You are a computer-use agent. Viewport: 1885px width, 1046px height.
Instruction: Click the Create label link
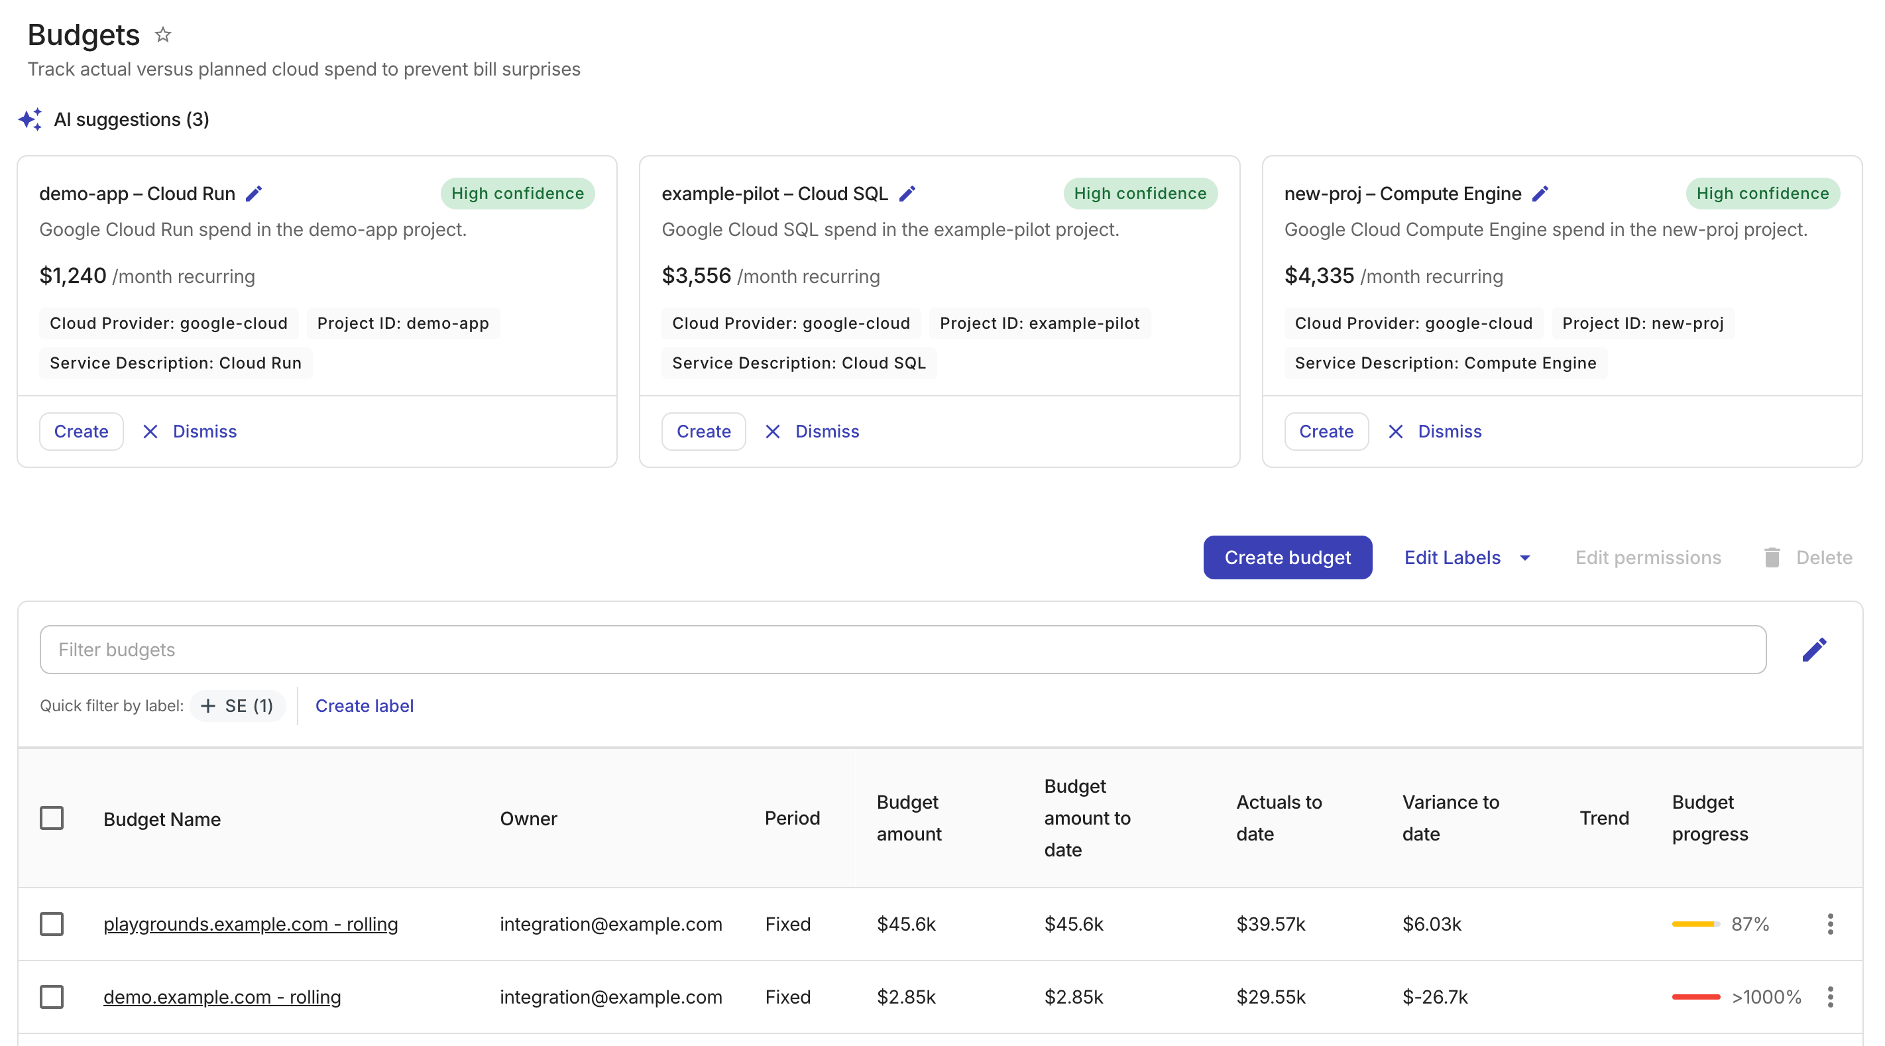(365, 706)
